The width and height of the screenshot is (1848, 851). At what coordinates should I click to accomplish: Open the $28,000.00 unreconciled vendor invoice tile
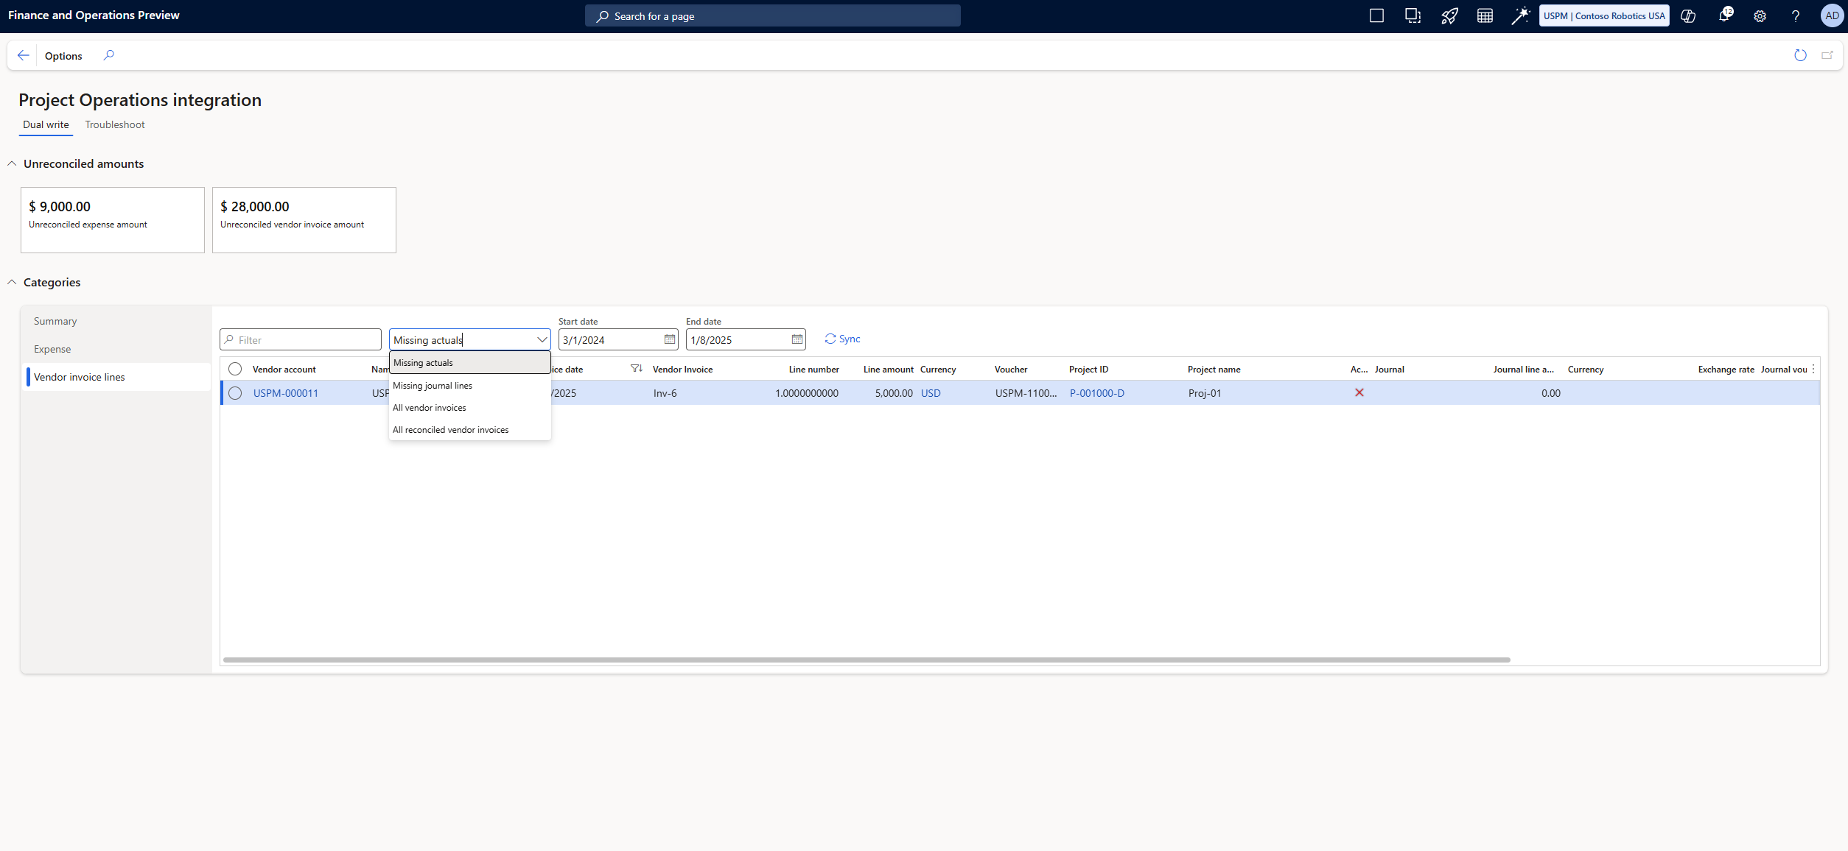(x=304, y=220)
